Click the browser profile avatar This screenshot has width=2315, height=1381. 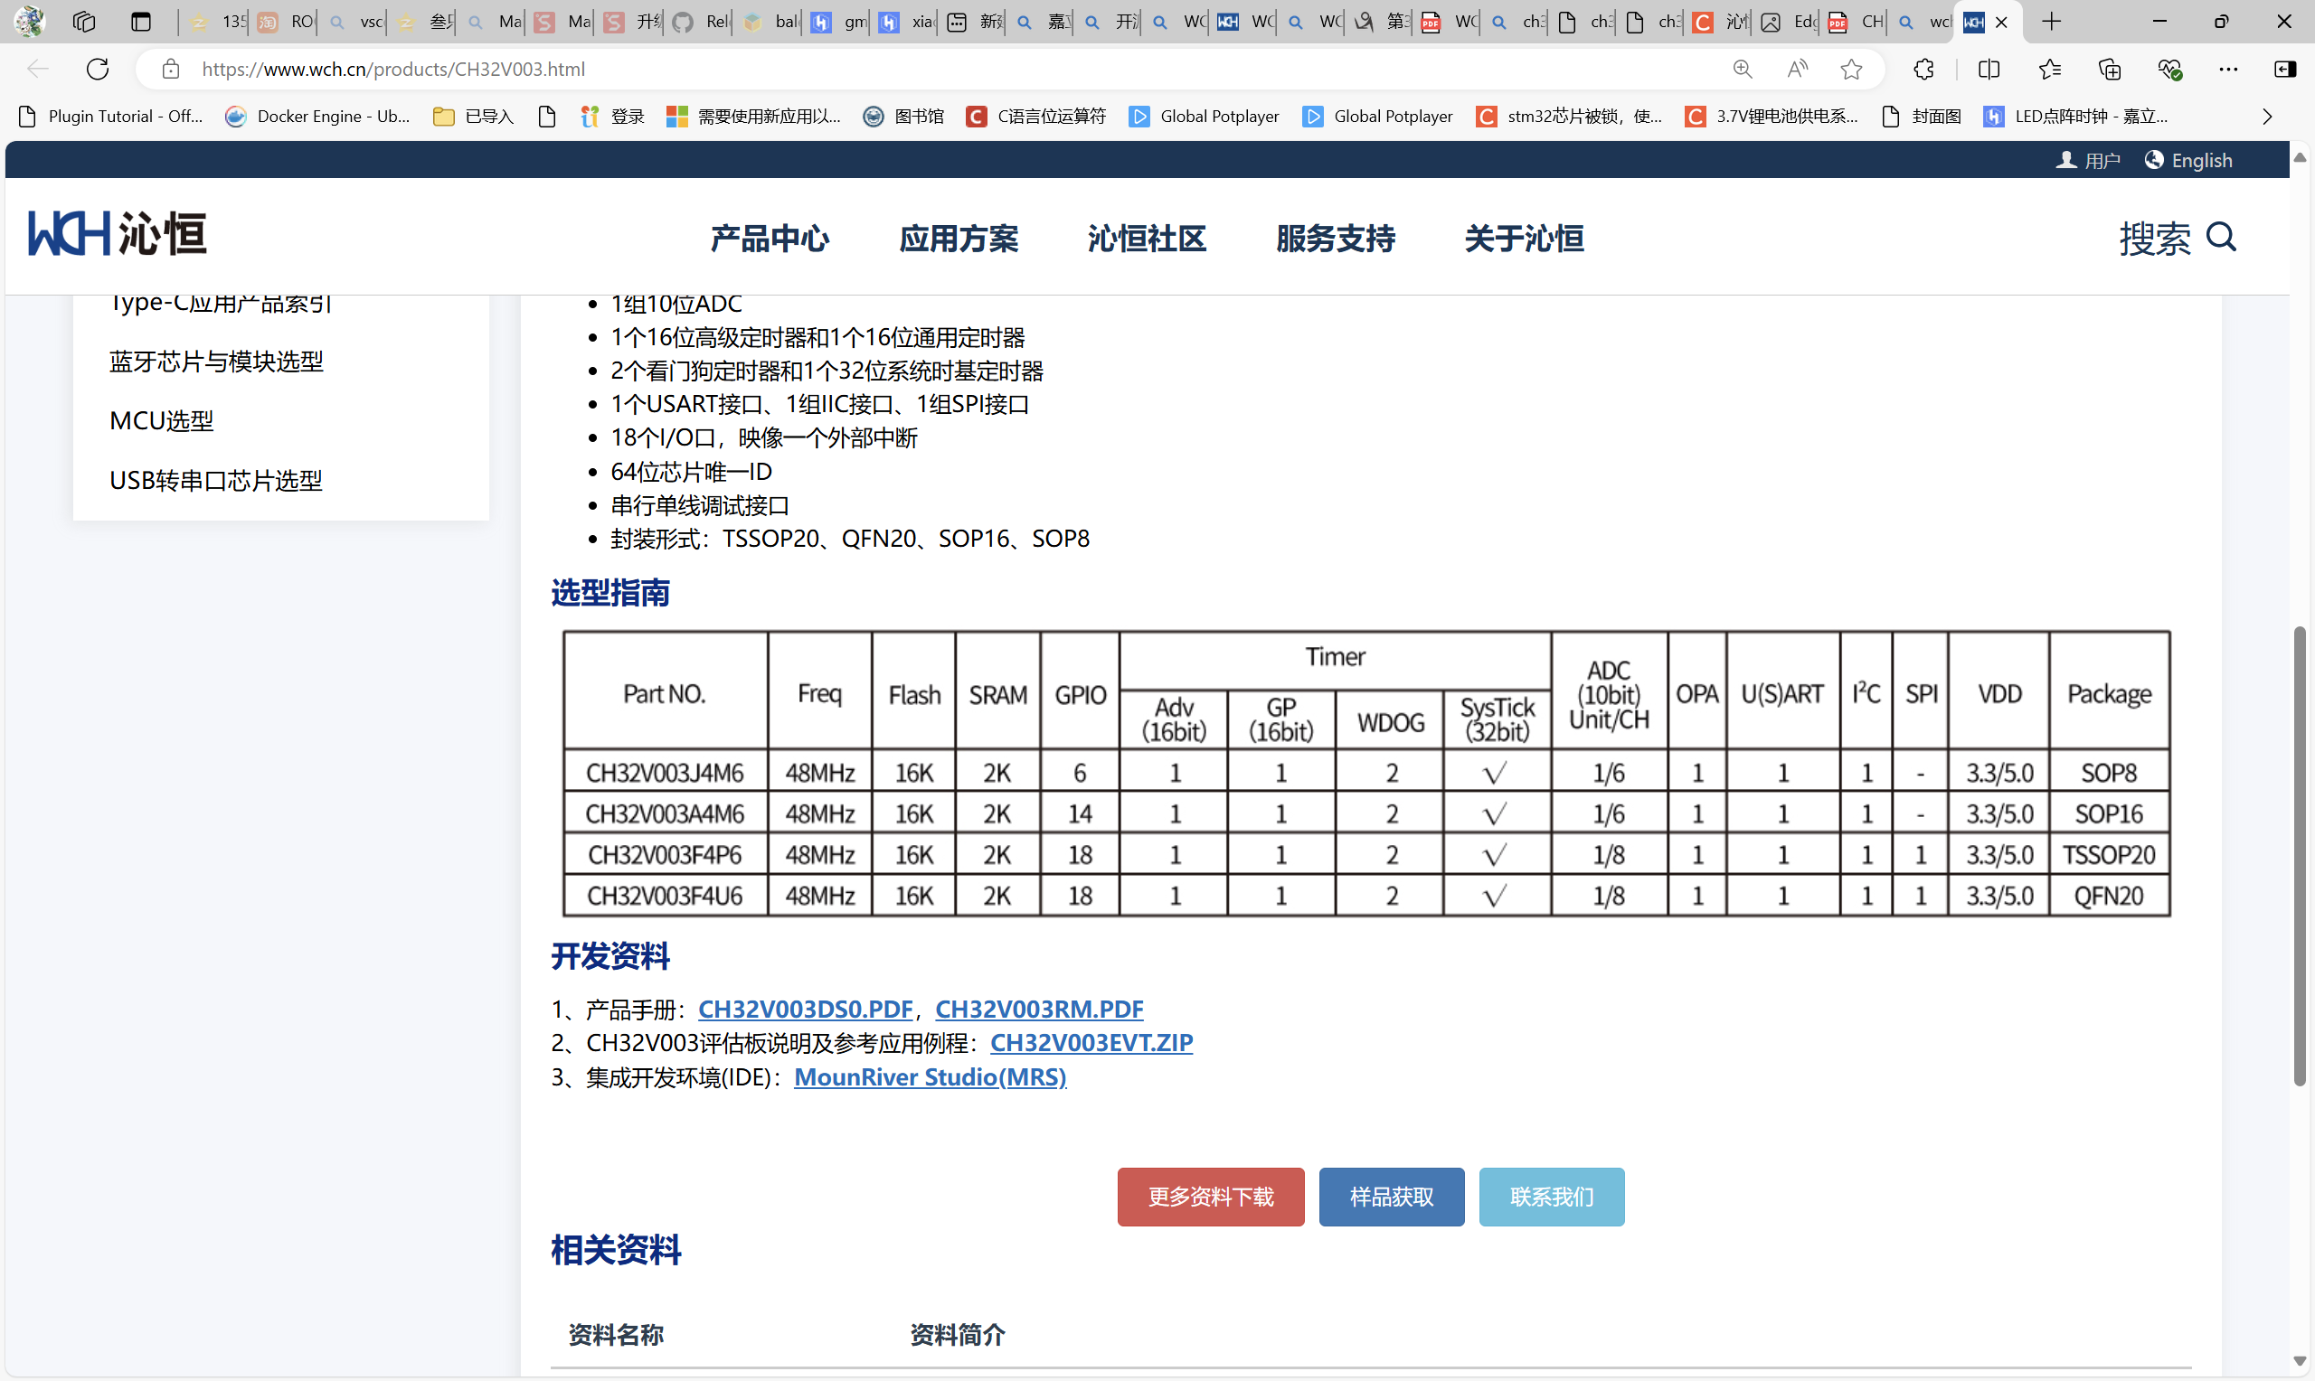(x=29, y=22)
